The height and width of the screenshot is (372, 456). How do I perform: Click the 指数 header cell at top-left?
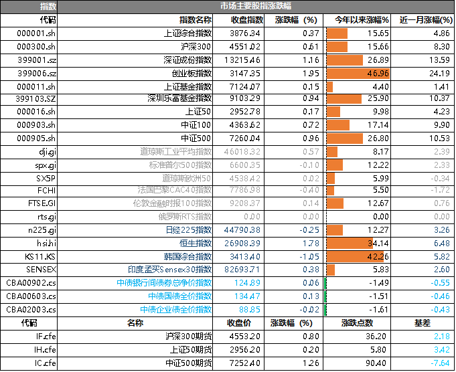click(28, 7)
